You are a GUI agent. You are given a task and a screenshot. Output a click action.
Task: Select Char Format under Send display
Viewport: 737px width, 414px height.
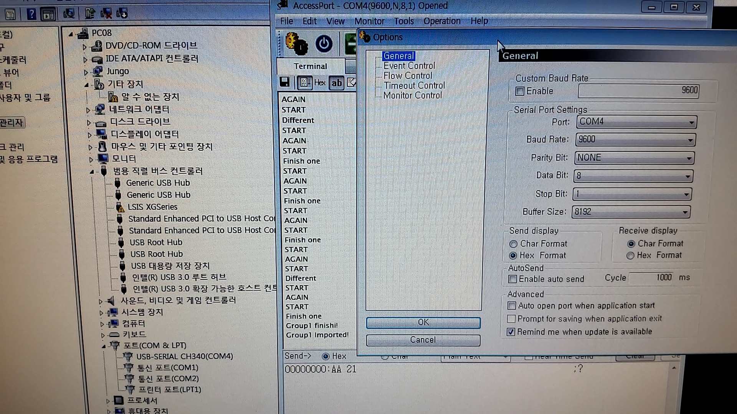coord(514,244)
